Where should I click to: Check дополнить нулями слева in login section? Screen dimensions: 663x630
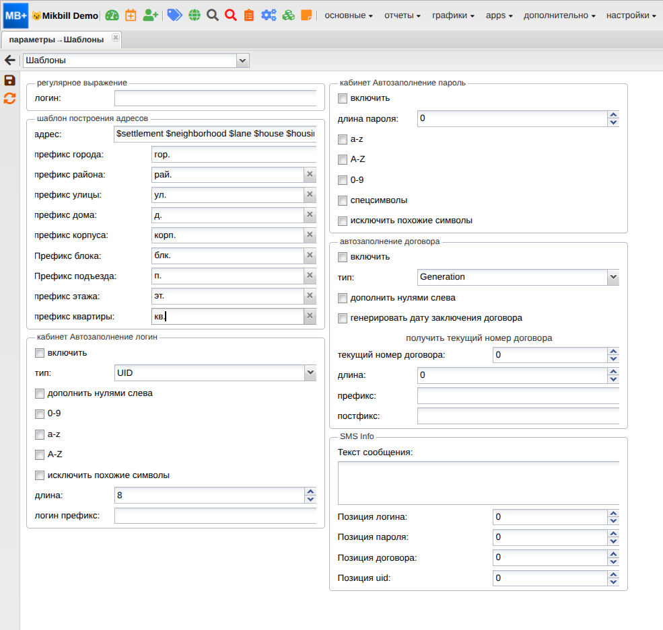(40, 393)
